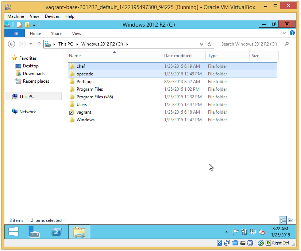Show hidden tray icons arrow
The width and height of the screenshot is (301, 251).
coord(227,232)
